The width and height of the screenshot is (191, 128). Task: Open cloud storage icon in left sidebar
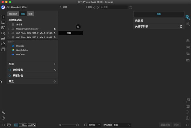click(3, 44)
